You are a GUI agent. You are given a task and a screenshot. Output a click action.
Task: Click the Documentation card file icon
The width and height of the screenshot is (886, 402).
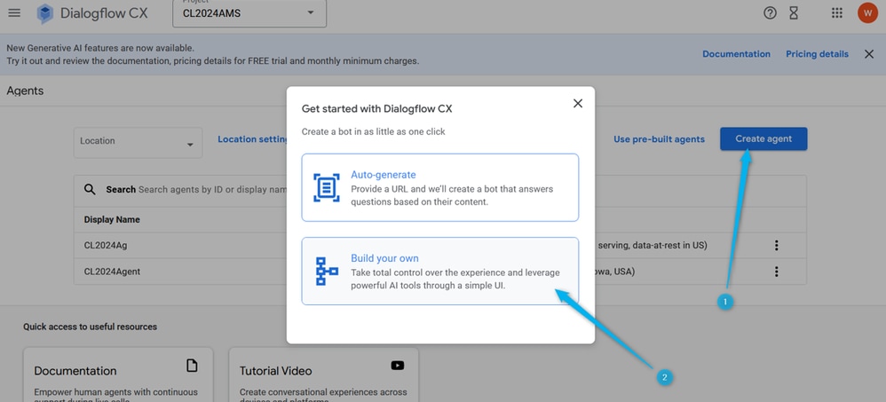(x=192, y=366)
